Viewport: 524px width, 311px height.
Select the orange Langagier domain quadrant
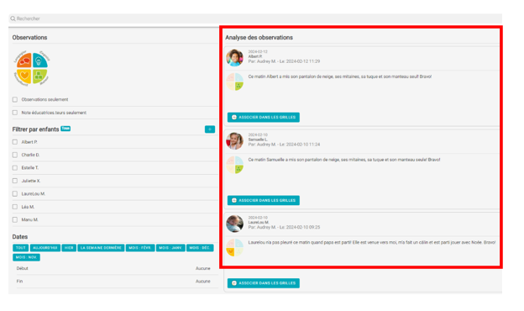24,61
